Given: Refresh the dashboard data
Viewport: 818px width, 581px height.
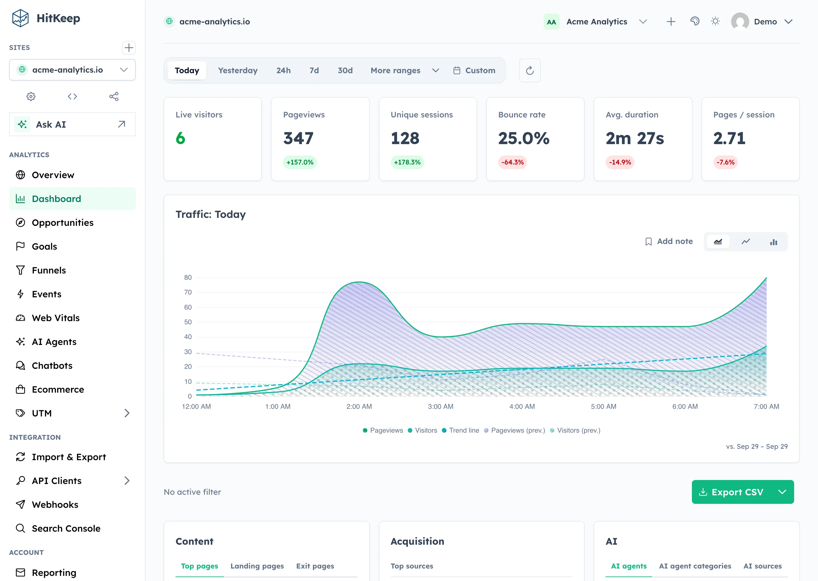Looking at the screenshot, I should tap(530, 70).
